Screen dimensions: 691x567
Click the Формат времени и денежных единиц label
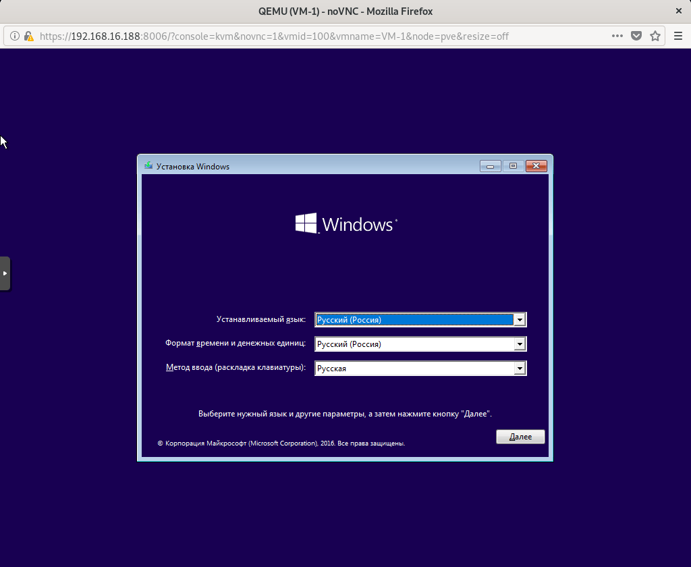(236, 343)
